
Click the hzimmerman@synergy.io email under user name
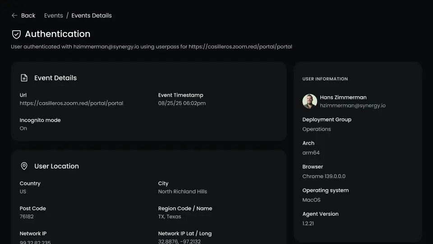click(x=353, y=105)
